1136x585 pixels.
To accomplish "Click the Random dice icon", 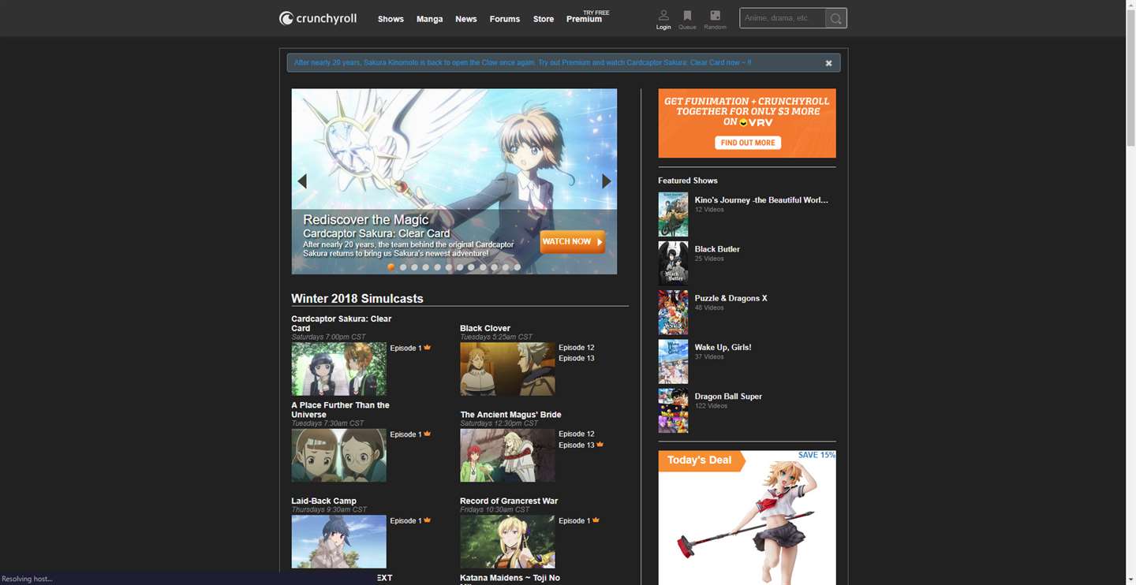I will (715, 16).
